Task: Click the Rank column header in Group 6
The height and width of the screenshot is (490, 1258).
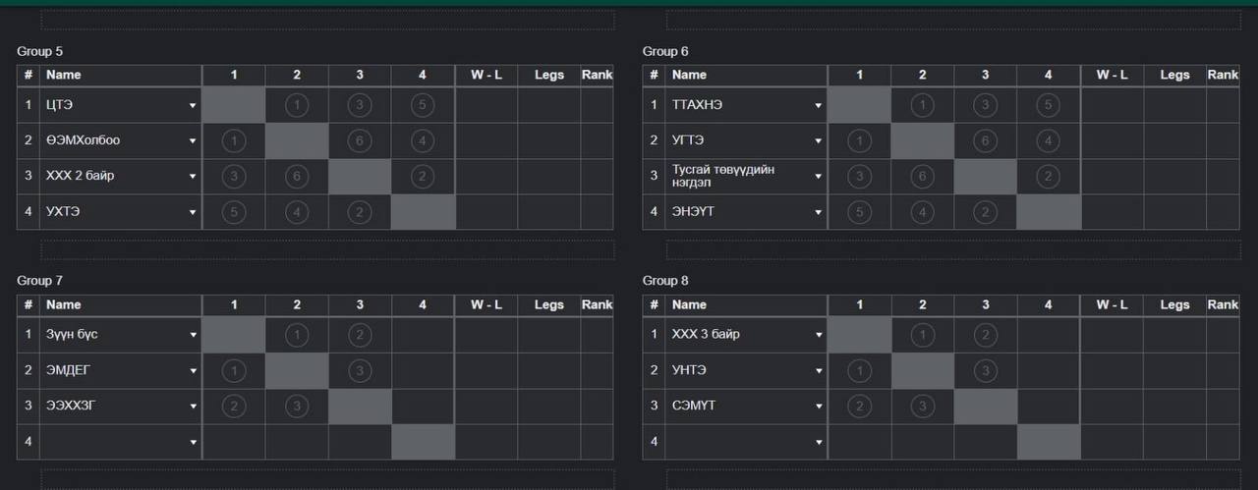Action: click(x=1223, y=75)
